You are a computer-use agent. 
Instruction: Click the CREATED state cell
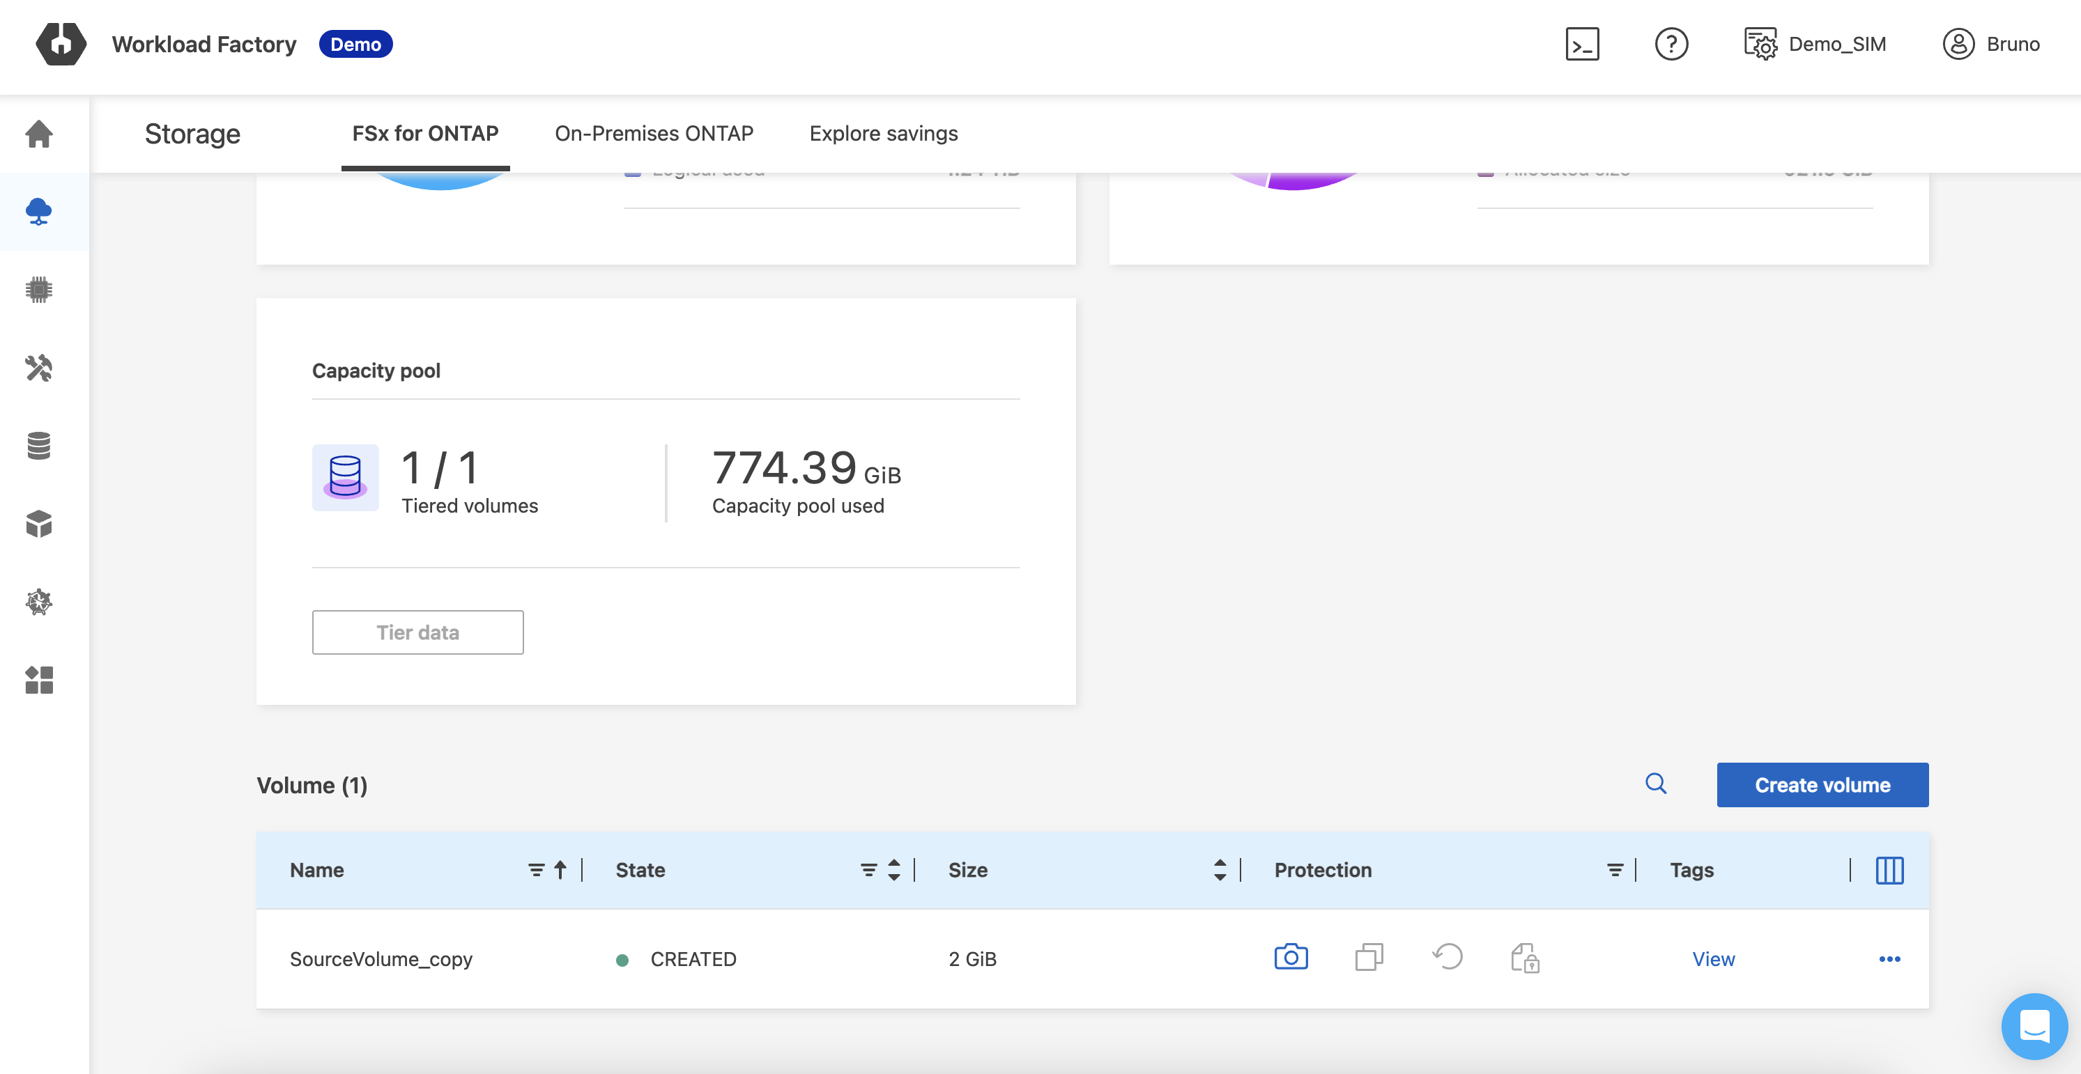point(675,958)
